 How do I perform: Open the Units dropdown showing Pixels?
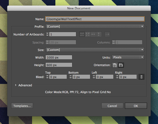(128, 57)
